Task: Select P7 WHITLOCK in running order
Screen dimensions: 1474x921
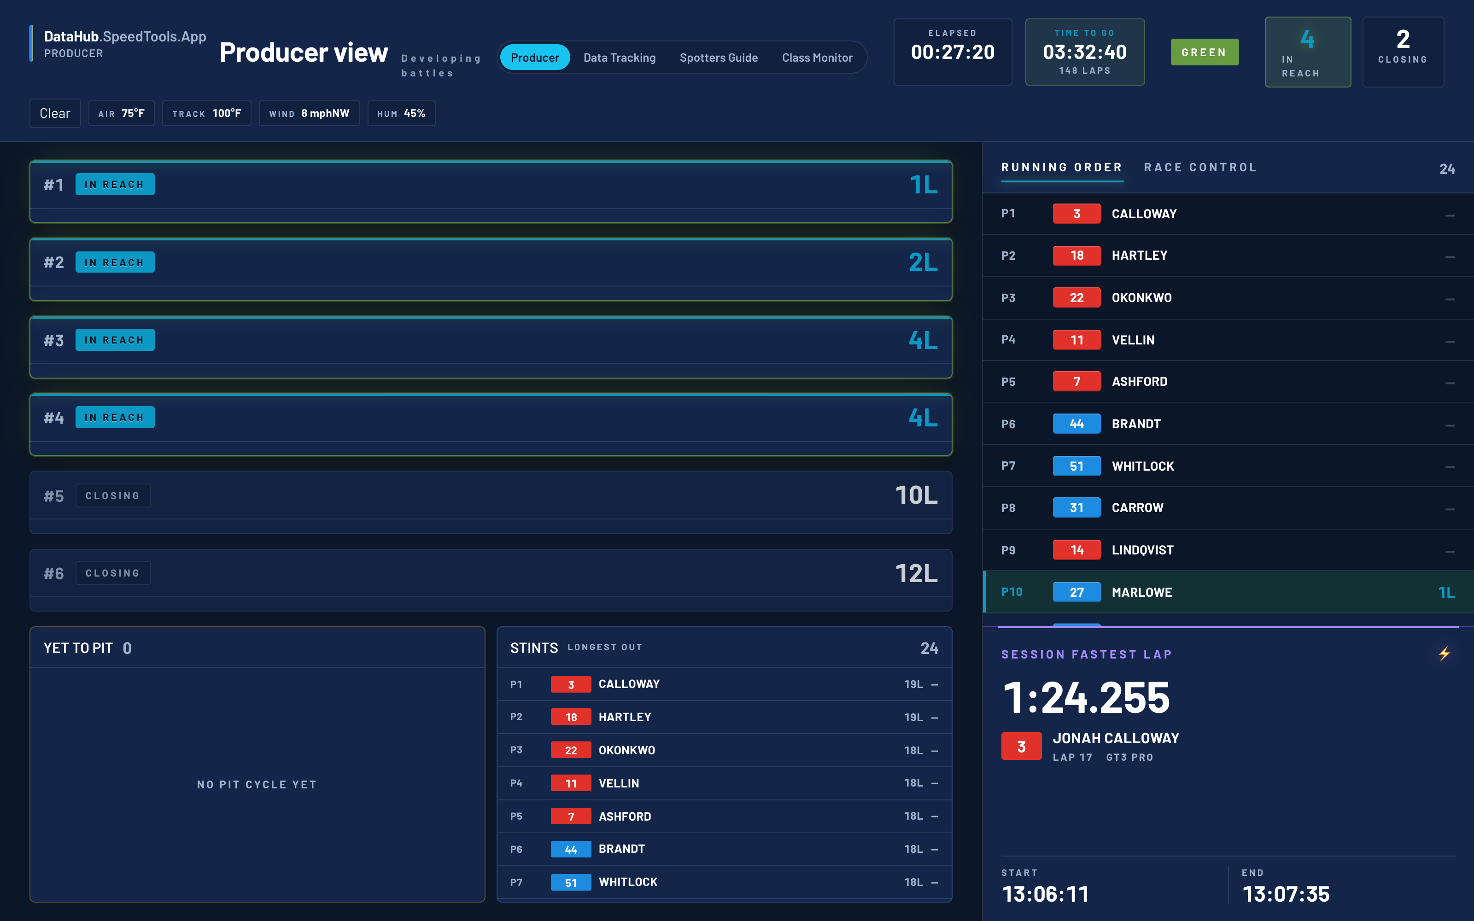Action: (1228, 466)
